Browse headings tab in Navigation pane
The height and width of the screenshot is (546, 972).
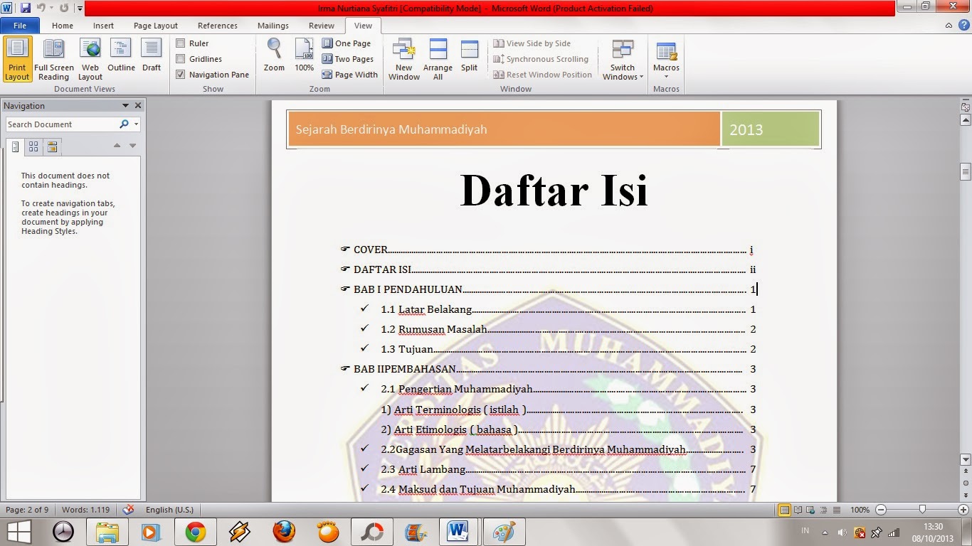tap(16, 147)
